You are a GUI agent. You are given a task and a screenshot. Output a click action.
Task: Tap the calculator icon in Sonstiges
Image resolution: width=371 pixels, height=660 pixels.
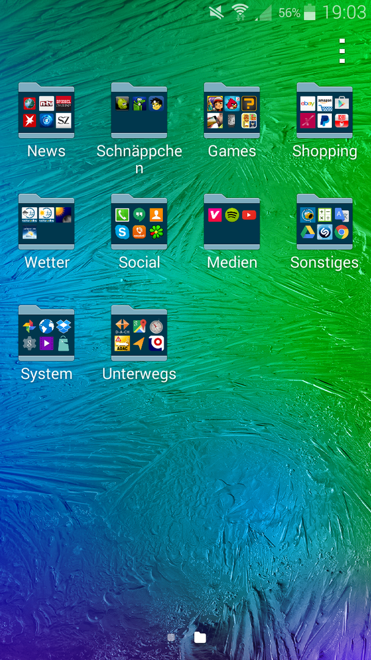click(x=325, y=215)
